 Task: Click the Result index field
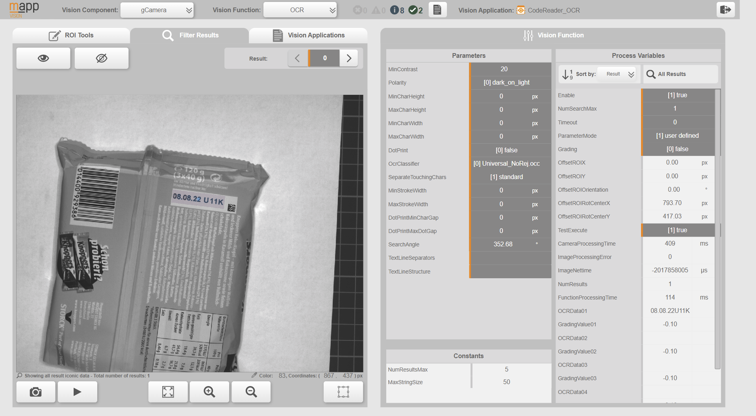324,58
